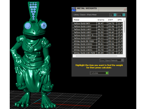Click the 38.15 grams value

coord(100,47)
